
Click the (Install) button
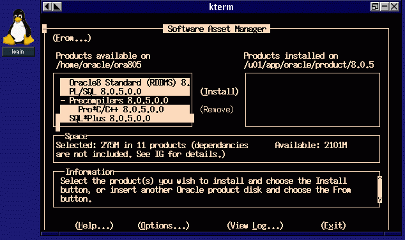[x=219, y=92]
